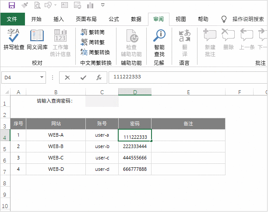Click the 网站 header cell
The width and height of the screenshot is (268, 212).
click(56, 124)
